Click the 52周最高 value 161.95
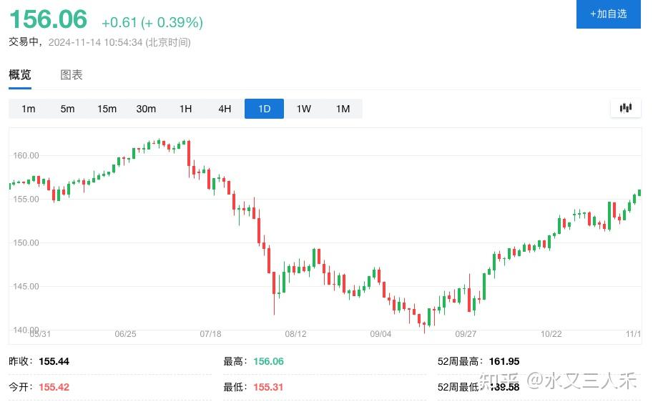The width and height of the screenshot is (653, 407). point(504,361)
